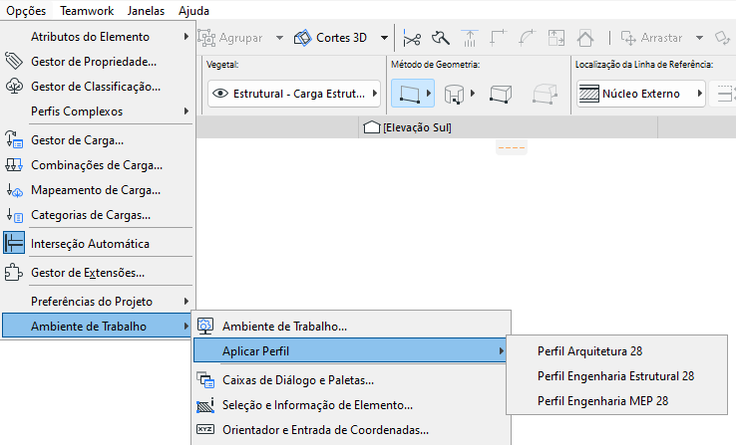Open Combinações de Carga
This screenshot has height=445, width=736.
pos(99,165)
